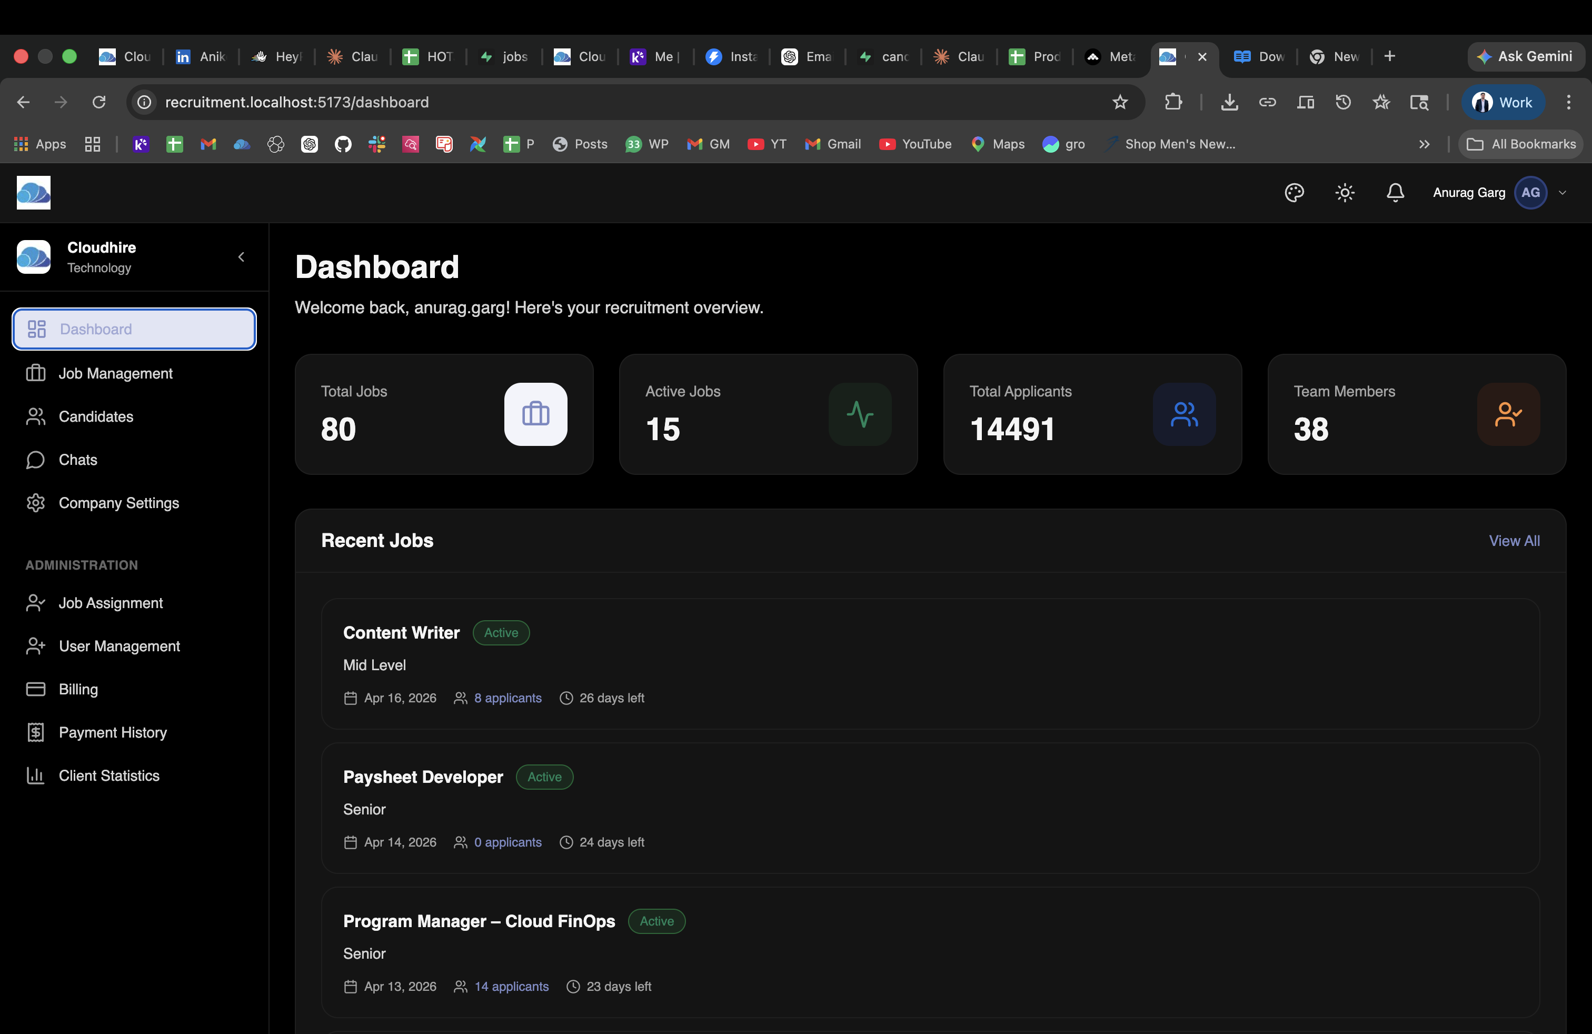Open Billing from the Administration section
1592x1034 pixels.
click(77, 689)
